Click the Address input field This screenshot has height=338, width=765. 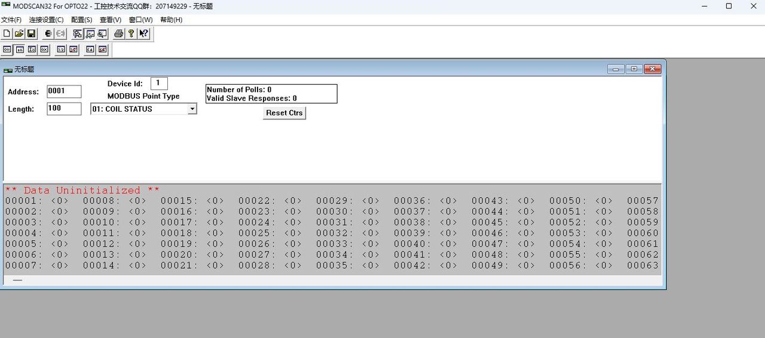click(64, 91)
